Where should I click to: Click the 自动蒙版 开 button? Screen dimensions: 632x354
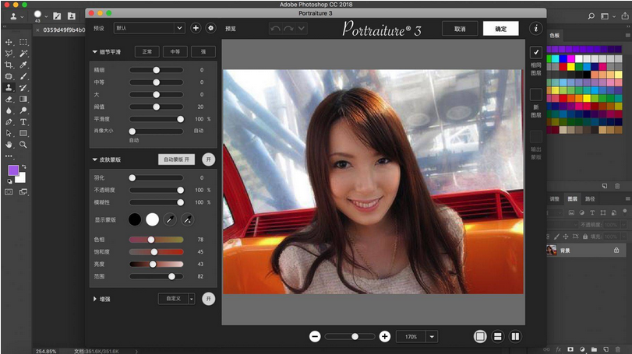point(177,159)
